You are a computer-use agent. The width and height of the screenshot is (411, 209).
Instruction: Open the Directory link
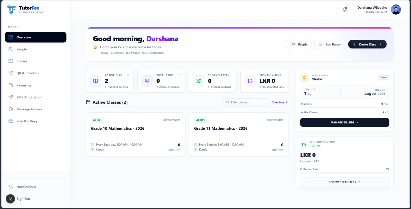pos(280,102)
